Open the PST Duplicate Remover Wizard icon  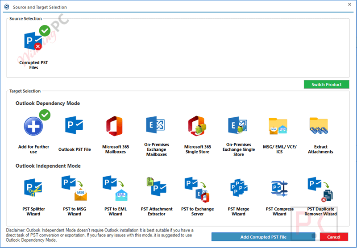click(x=320, y=189)
